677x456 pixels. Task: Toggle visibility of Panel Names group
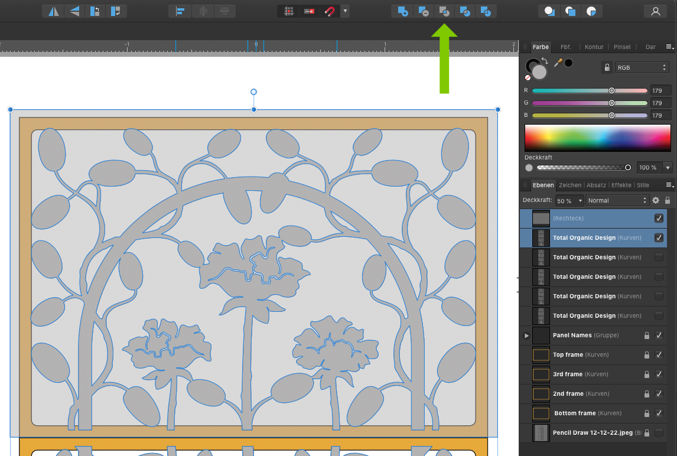(x=659, y=335)
